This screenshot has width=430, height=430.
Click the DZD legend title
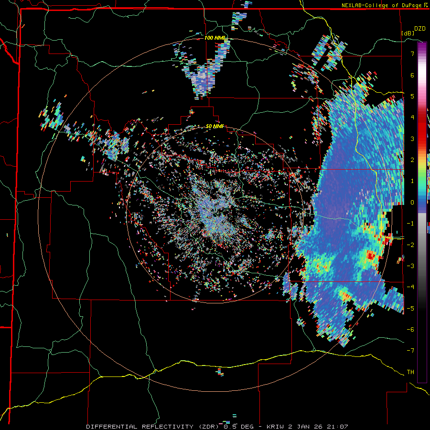click(420, 29)
